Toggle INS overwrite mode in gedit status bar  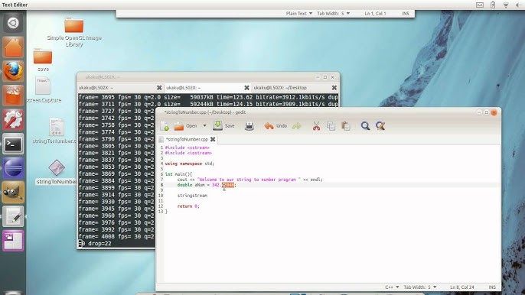(x=492, y=287)
